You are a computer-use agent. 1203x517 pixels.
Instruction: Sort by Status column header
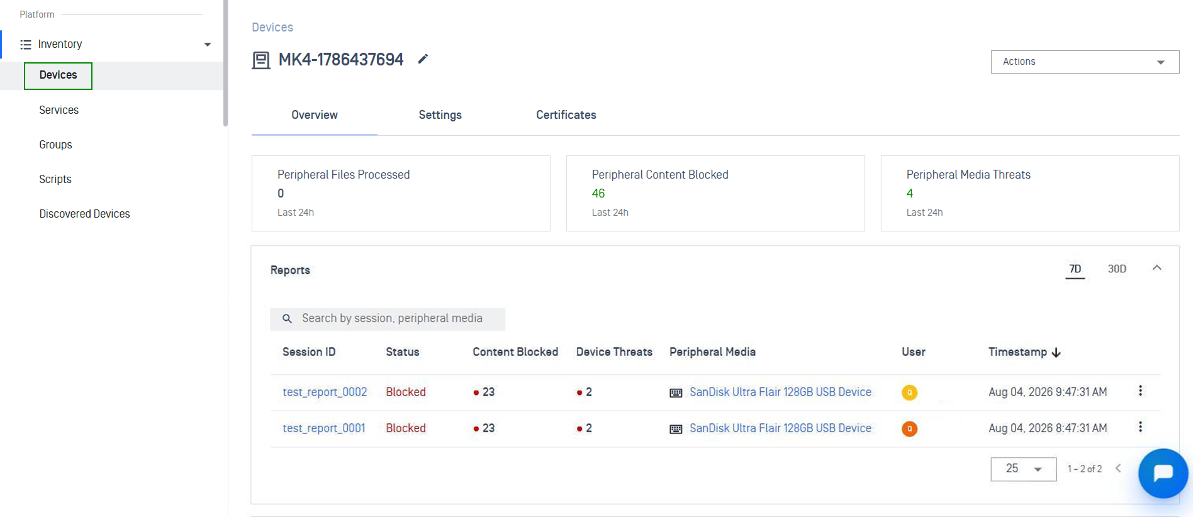[403, 352]
